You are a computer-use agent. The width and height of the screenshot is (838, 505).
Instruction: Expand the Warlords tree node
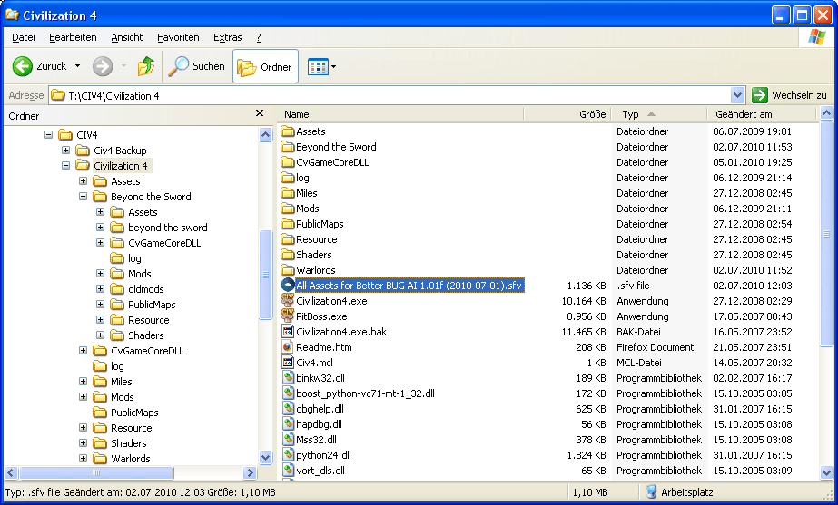coord(83,458)
